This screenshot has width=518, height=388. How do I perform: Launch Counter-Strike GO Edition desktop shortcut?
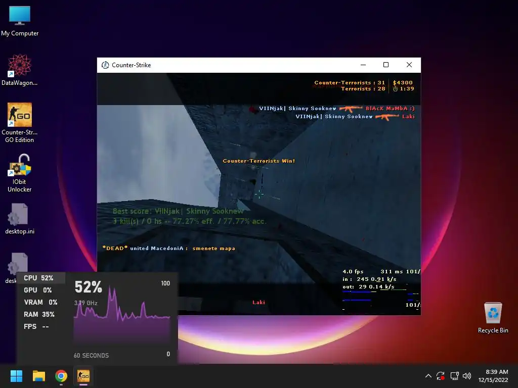(20, 122)
